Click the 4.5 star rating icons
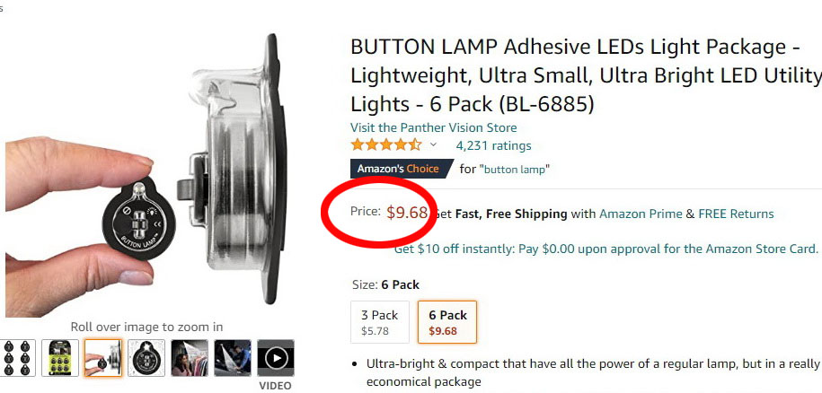The height and width of the screenshot is (393, 822). (385, 145)
